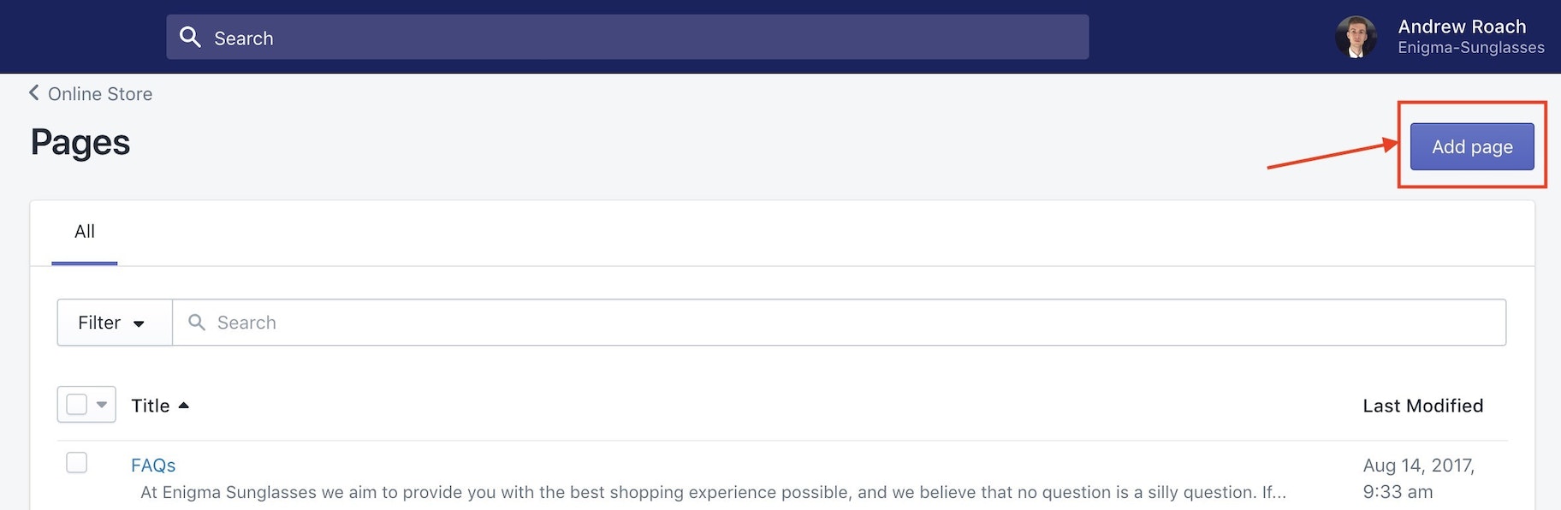Click magnifier icon in pages search field

click(197, 323)
